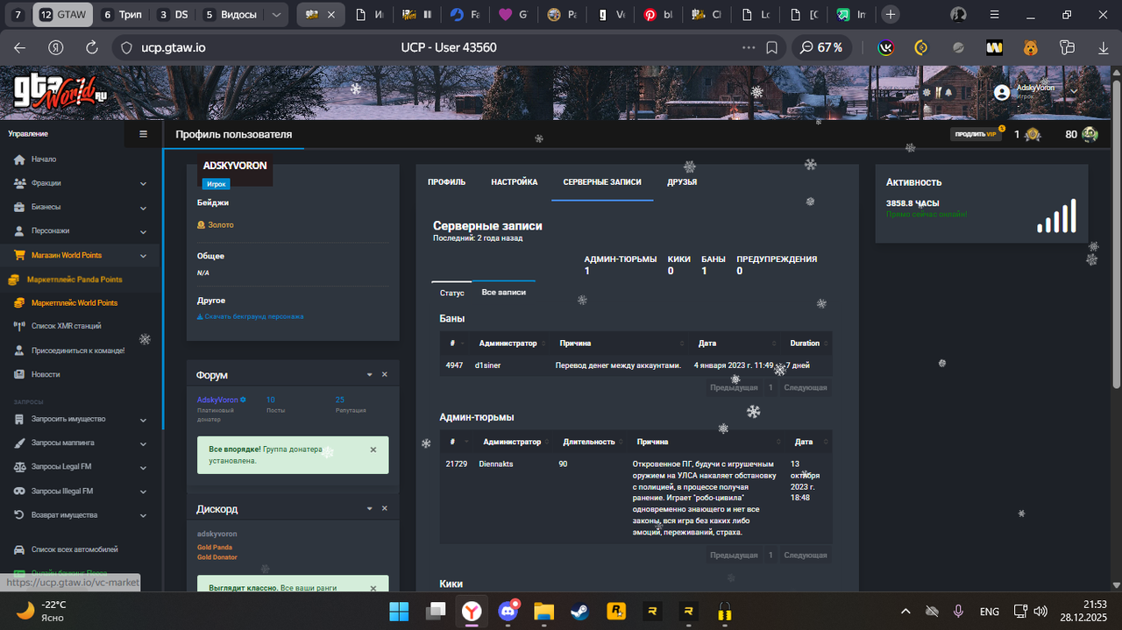The image size is (1122, 630).
Task: Dismiss the Выглядит классно alert
Action: coord(373,588)
